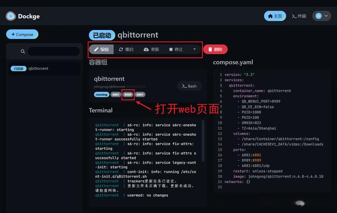Expand the extra actions dropdown arrow
The image size is (337, 213).
[x=194, y=49]
